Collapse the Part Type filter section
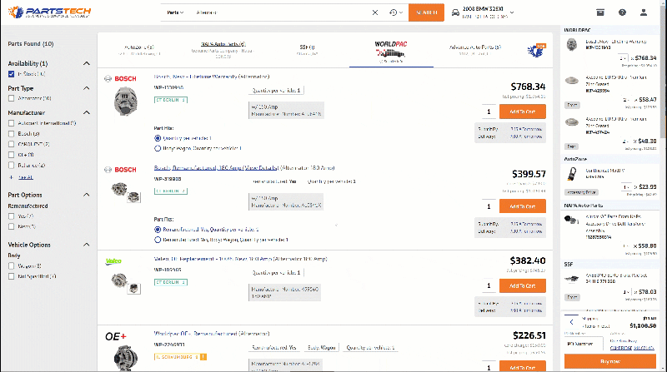Image resolution: width=667 pixels, height=372 pixels. click(x=87, y=88)
